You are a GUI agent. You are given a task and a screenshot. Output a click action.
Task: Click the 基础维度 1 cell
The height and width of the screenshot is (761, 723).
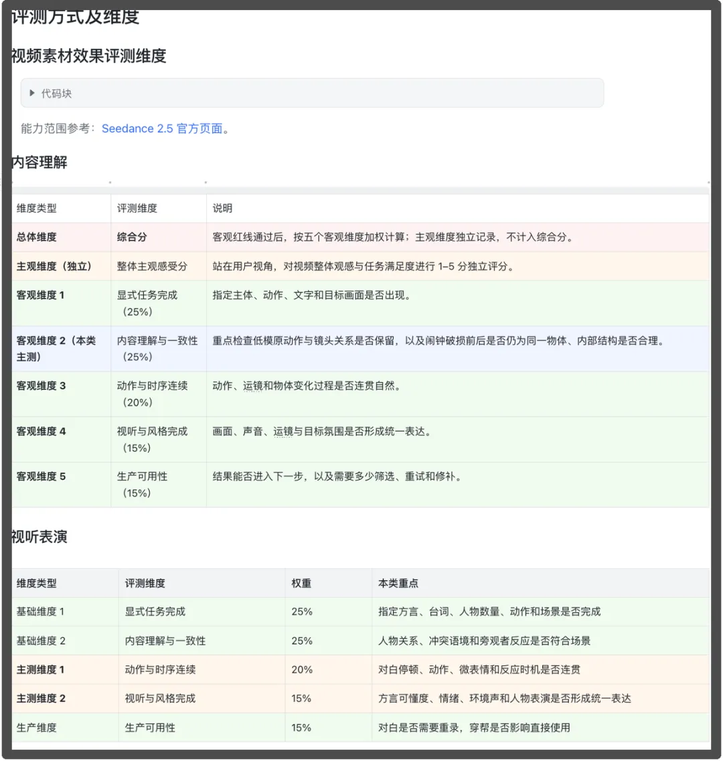pos(65,612)
